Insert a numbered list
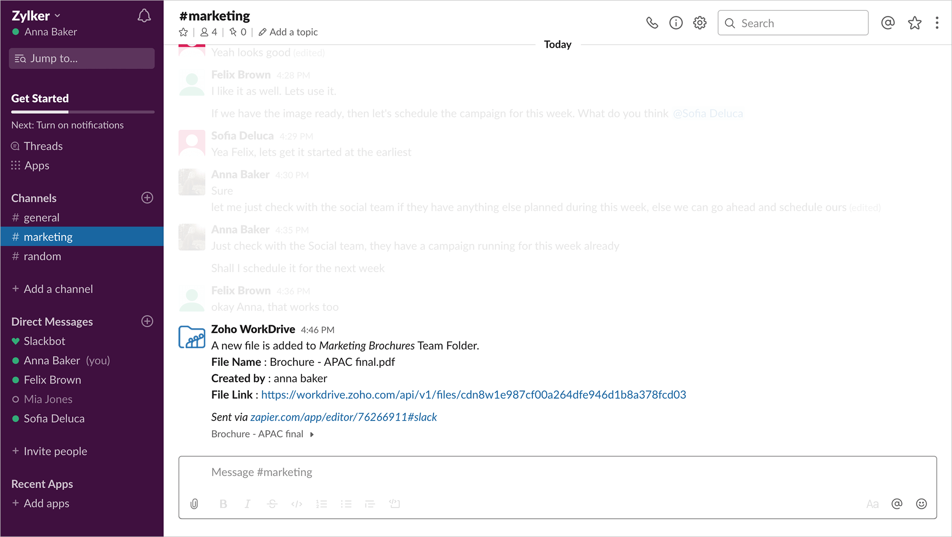This screenshot has height=537, width=952. 322,504
